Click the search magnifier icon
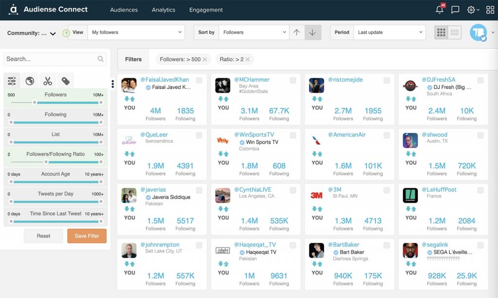498x298 pixels. pyautogui.click(x=100, y=59)
